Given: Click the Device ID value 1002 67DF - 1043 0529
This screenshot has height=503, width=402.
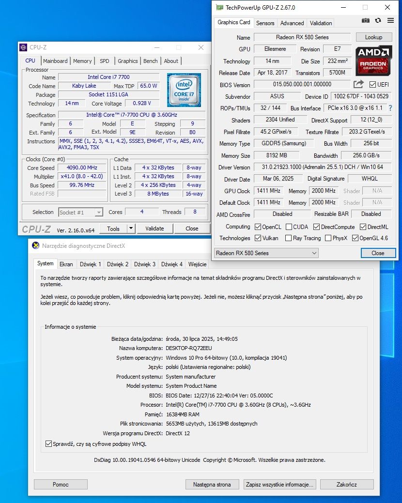Looking at the screenshot, I should point(361,96).
